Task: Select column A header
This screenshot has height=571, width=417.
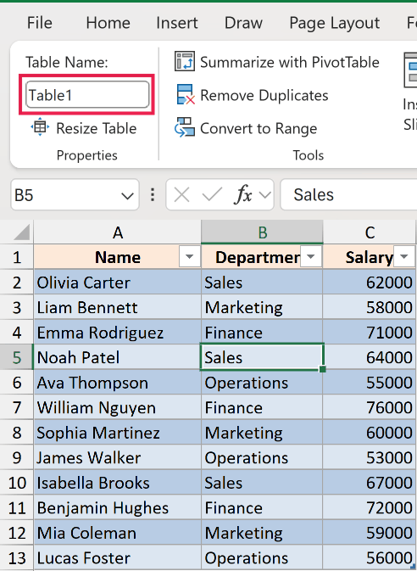Action: 118,232
